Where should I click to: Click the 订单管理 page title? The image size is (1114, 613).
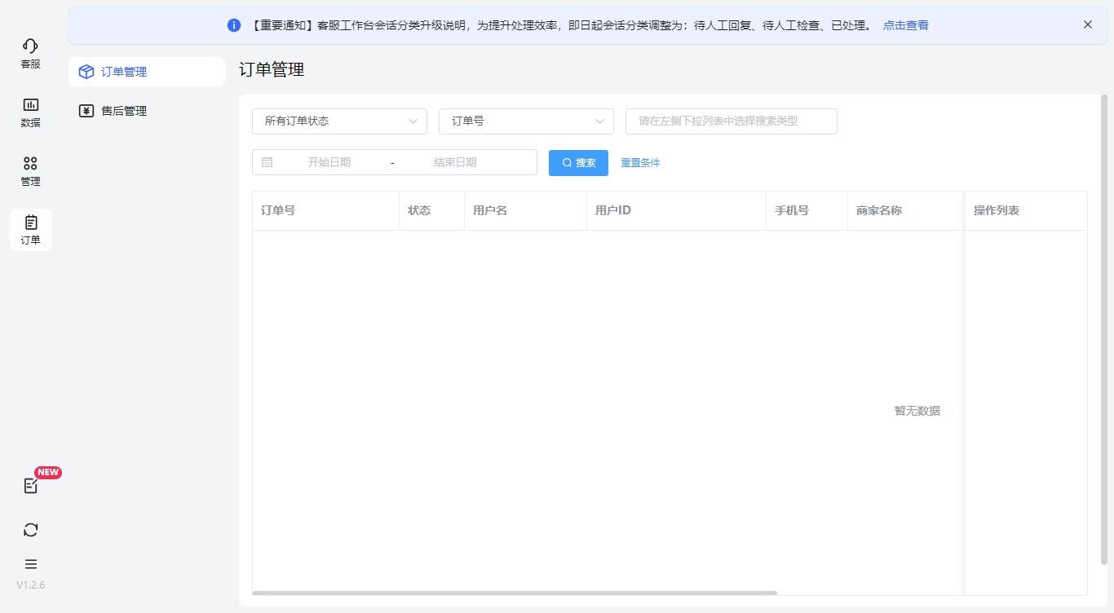click(x=272, y=69)
